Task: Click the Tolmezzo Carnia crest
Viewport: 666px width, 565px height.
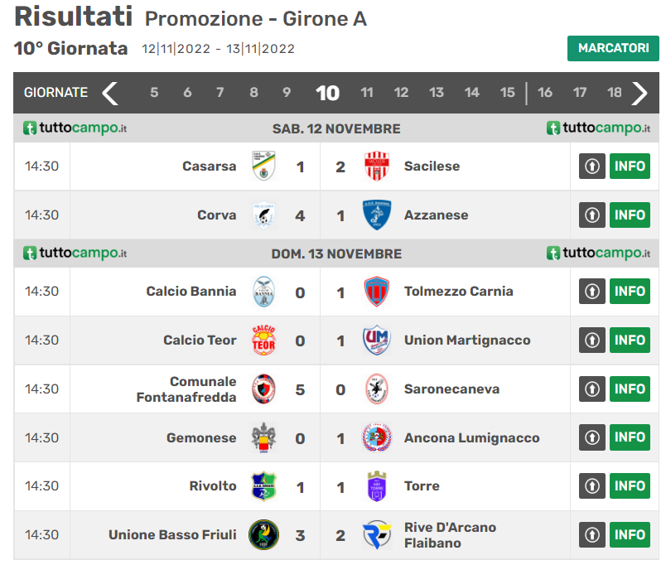Action: click(378, 292)
